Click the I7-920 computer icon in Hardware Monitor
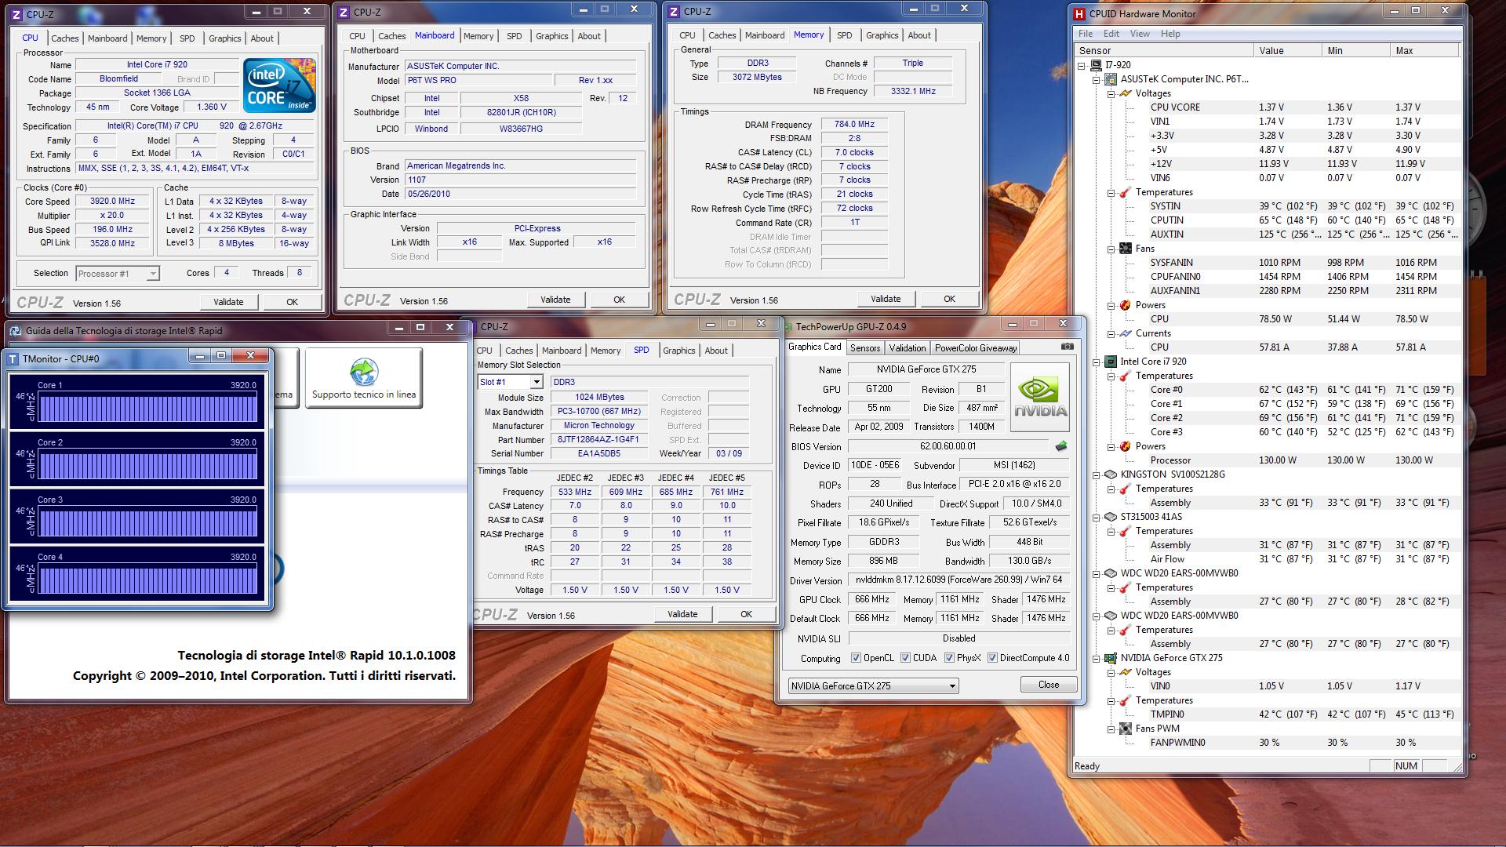Viewport: 1506px width, 847px height. pyautogui.click(x=1097, y=65)
